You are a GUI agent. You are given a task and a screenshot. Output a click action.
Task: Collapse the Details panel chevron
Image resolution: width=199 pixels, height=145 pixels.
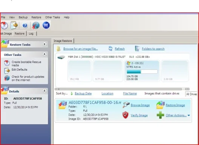point(44,91)
